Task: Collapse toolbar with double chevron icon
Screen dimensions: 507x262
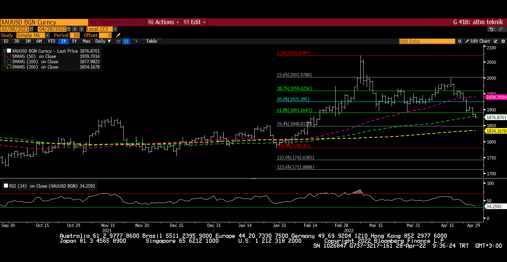Action: (460, 41)
